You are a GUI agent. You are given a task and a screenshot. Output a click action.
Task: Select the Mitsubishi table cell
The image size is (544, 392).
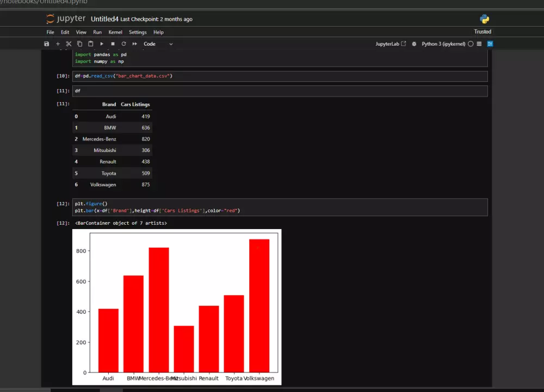coord(105,150)
